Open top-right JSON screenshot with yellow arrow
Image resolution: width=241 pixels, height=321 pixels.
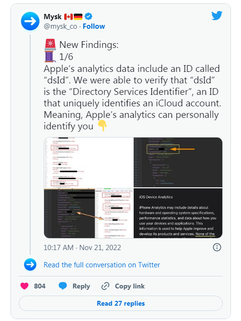coord(178,162)
